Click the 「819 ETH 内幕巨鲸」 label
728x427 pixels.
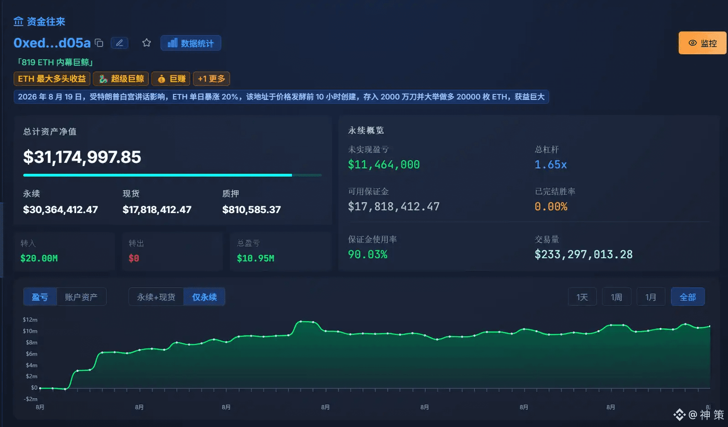point(55,62)
